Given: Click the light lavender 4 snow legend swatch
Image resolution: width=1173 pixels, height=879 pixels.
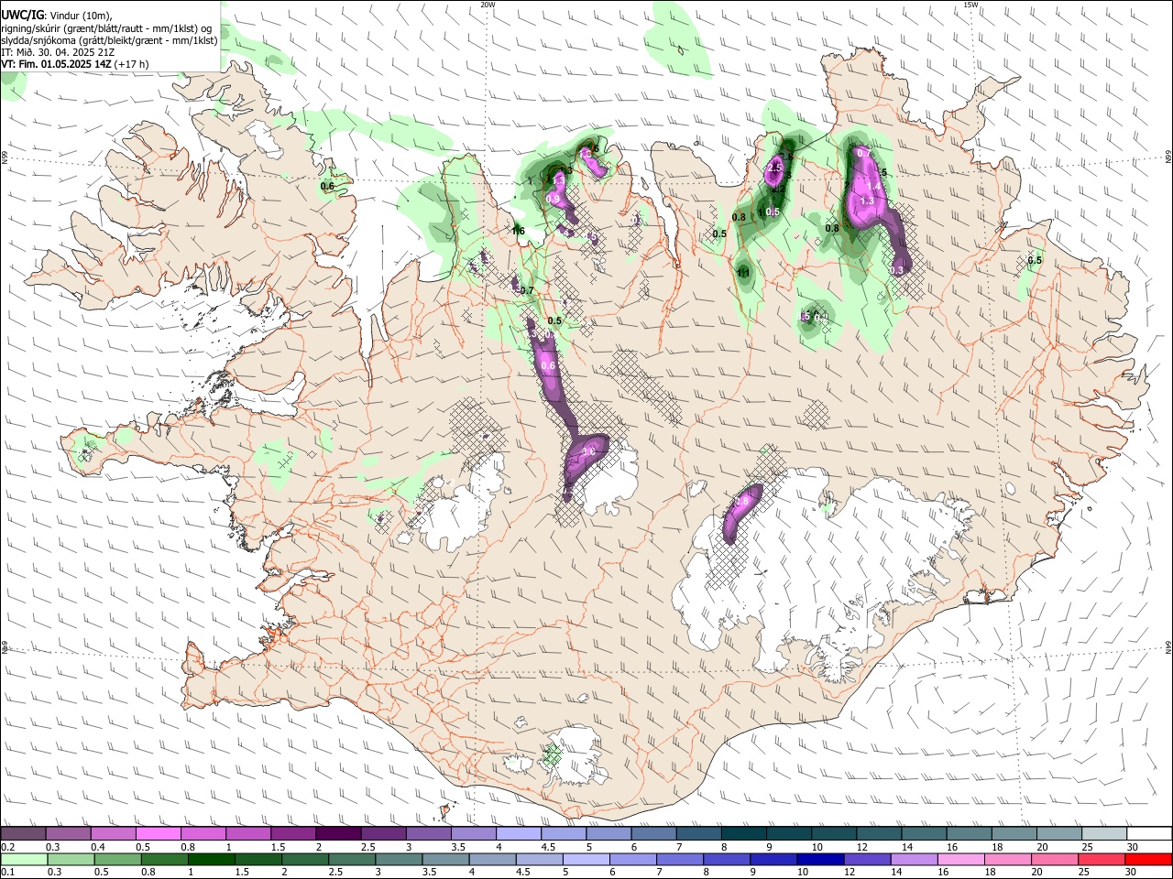Looking at the screenshot, I should 518,834.
